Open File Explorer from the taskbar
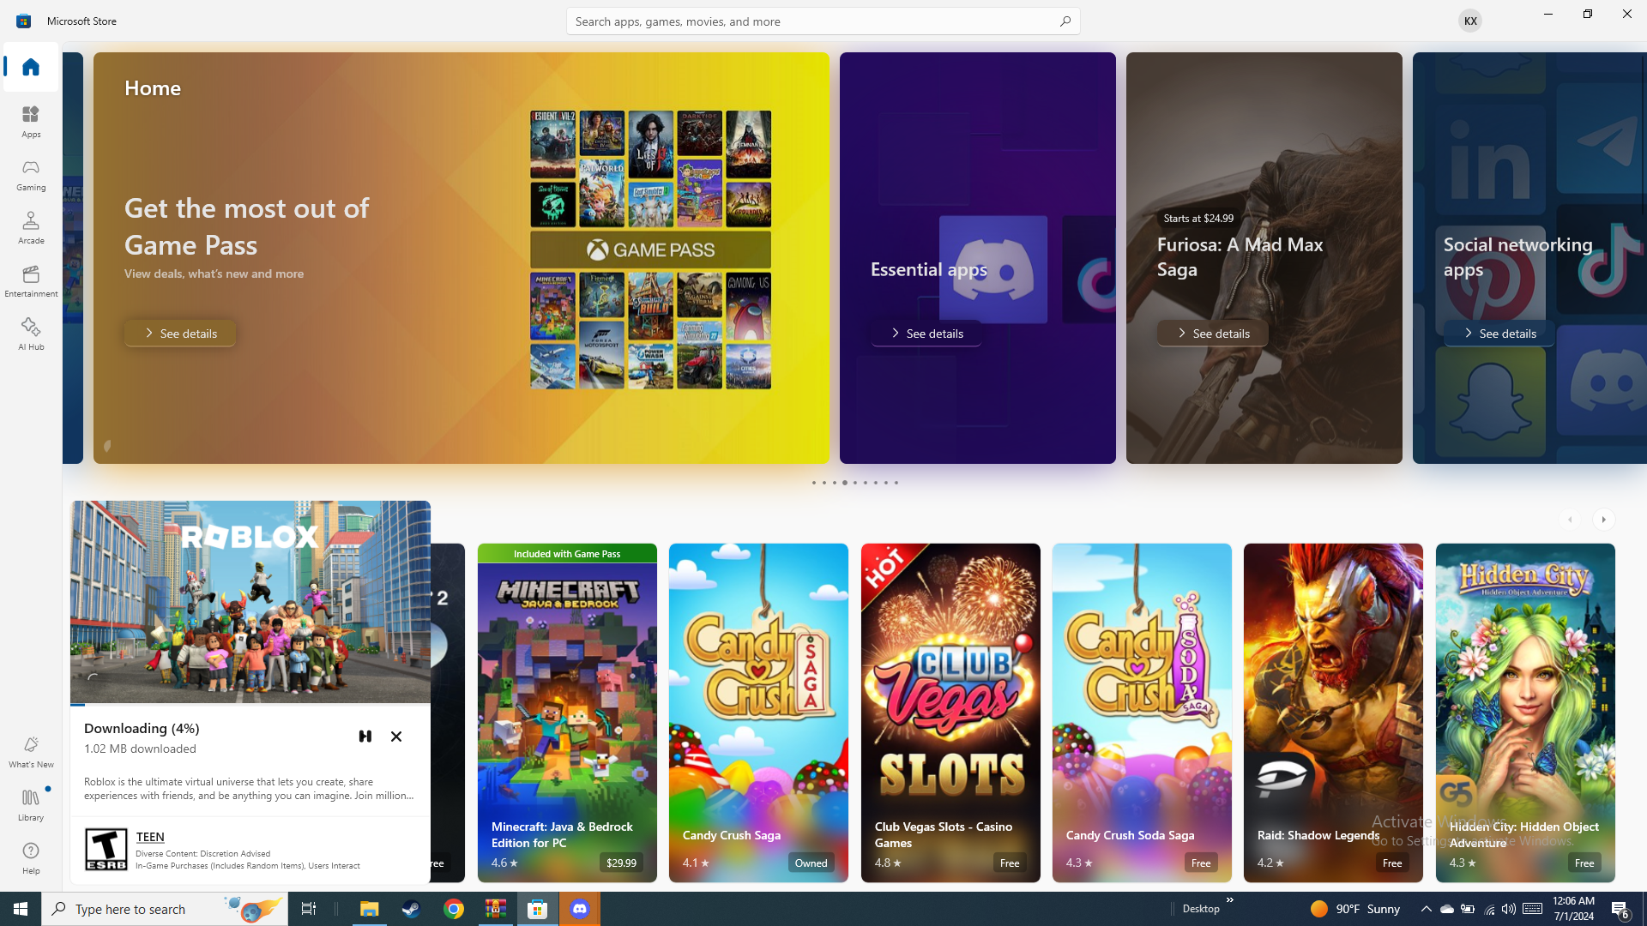1647x926 pixels. tap(369, 909)
